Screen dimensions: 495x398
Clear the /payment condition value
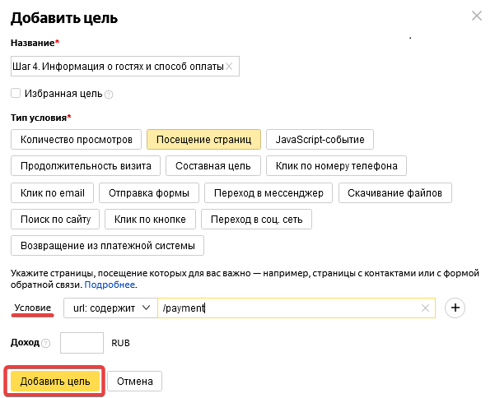pos(425,308)
